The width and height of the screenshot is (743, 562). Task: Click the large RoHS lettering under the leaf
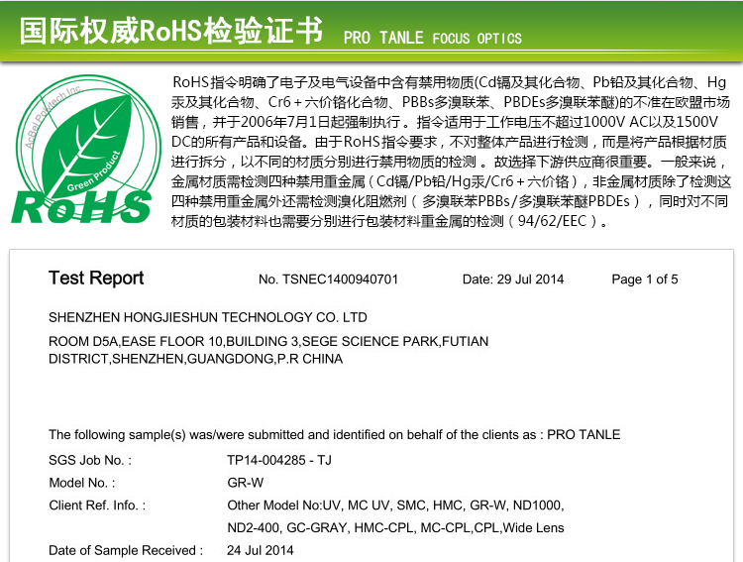pos(81,206)
